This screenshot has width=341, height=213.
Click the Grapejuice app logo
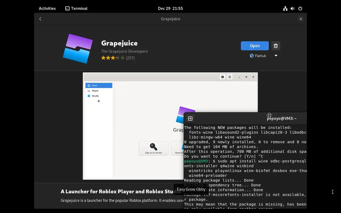coord(78,49)
